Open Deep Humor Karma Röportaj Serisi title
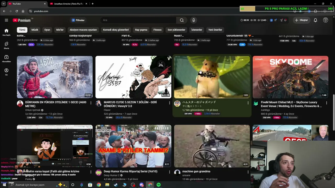This screenshot has height=188, width=335. 131,172
